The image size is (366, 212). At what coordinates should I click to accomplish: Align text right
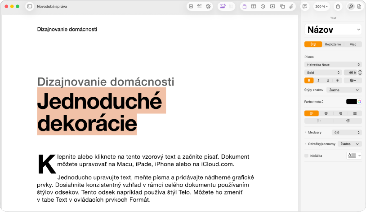click(340, 113)
